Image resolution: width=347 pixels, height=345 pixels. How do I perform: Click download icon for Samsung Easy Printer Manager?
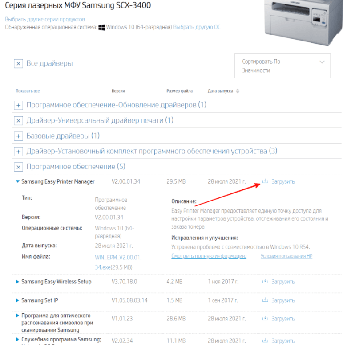[266, 181]
